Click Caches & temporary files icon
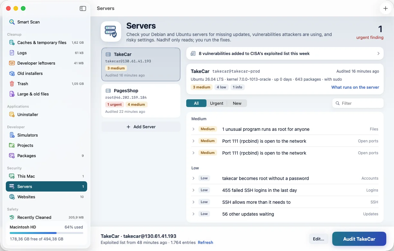 click(12, 42)
